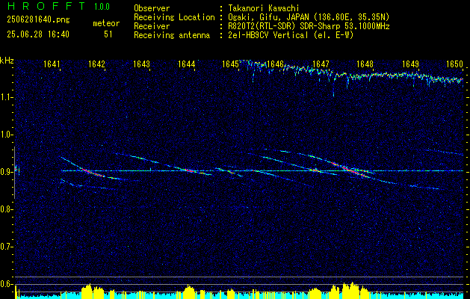The image size is (470, 299).
Task: Click the meteor count 51
Action: (108, 34)
